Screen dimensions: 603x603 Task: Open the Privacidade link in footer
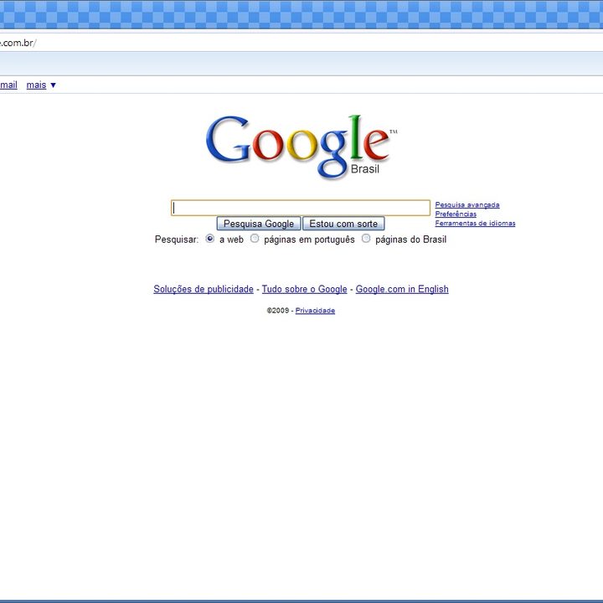coord(315,311)
